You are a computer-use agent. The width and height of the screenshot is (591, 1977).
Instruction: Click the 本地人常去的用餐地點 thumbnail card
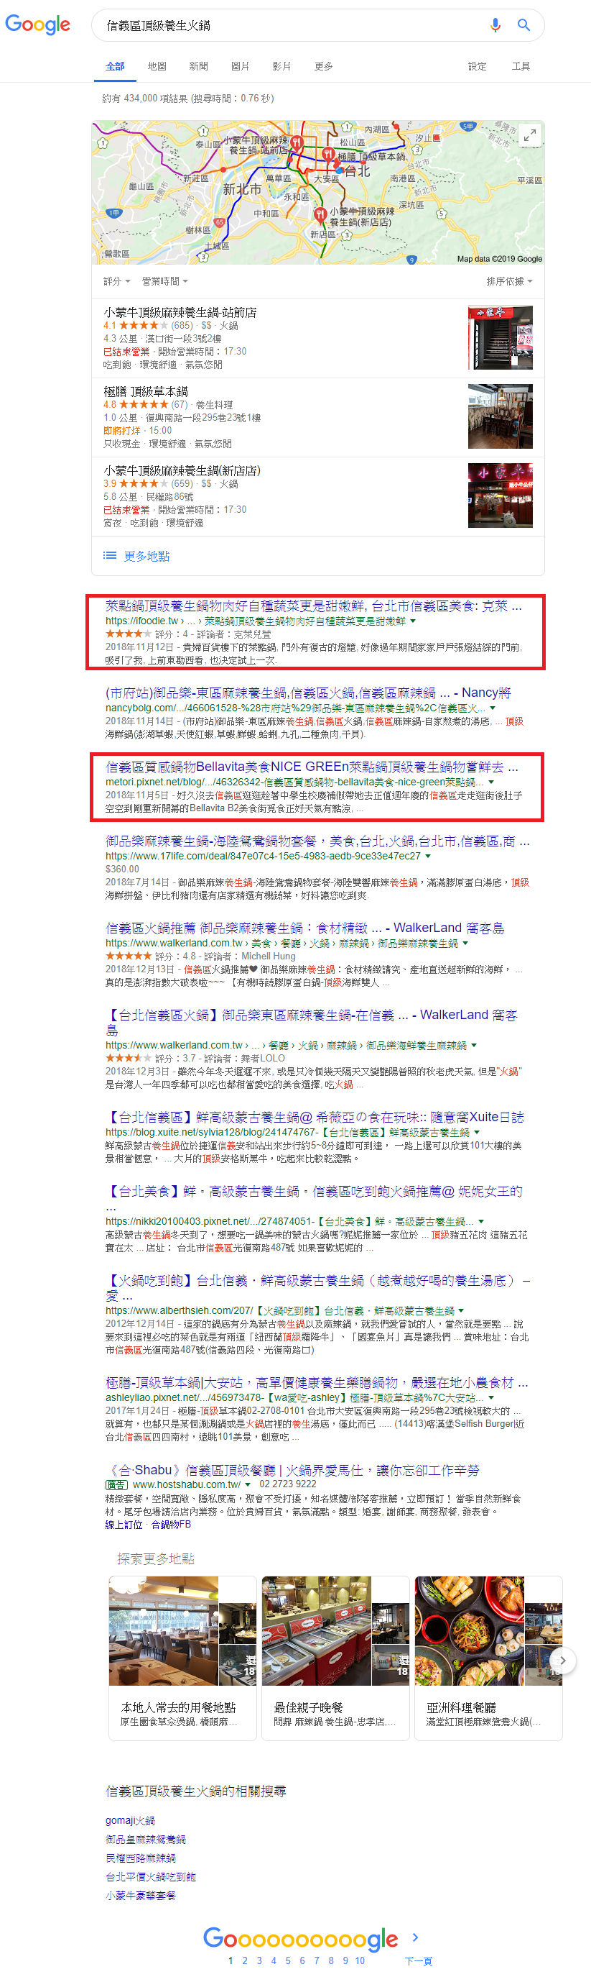[x=182, y=1658]
